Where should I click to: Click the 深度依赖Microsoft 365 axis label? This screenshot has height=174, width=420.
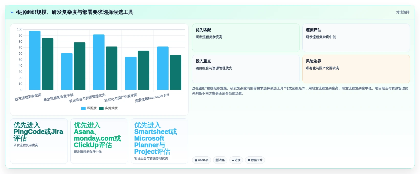[152, 98]
